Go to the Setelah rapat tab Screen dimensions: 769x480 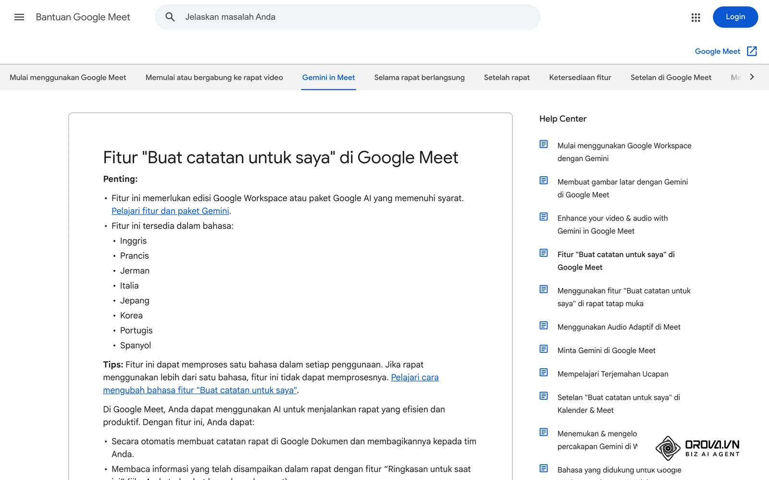(x=507, y=77)
